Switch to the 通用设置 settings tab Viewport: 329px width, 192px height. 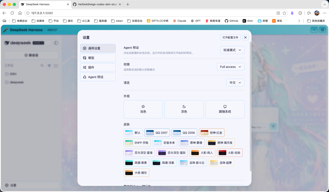(98, 48)
